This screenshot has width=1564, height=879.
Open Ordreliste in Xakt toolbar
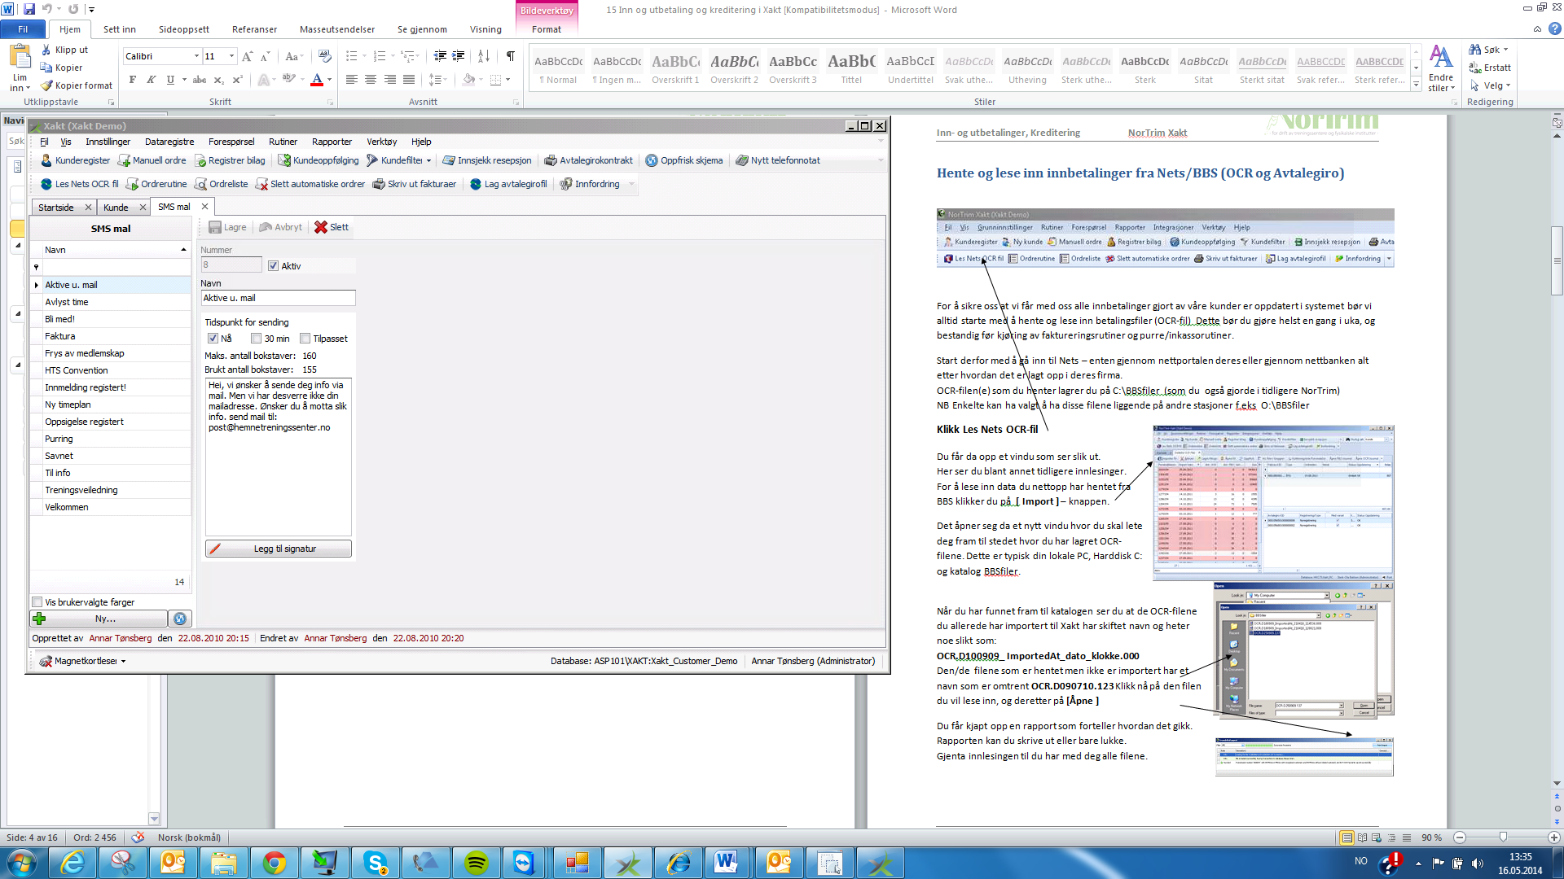tap(221, 184)
